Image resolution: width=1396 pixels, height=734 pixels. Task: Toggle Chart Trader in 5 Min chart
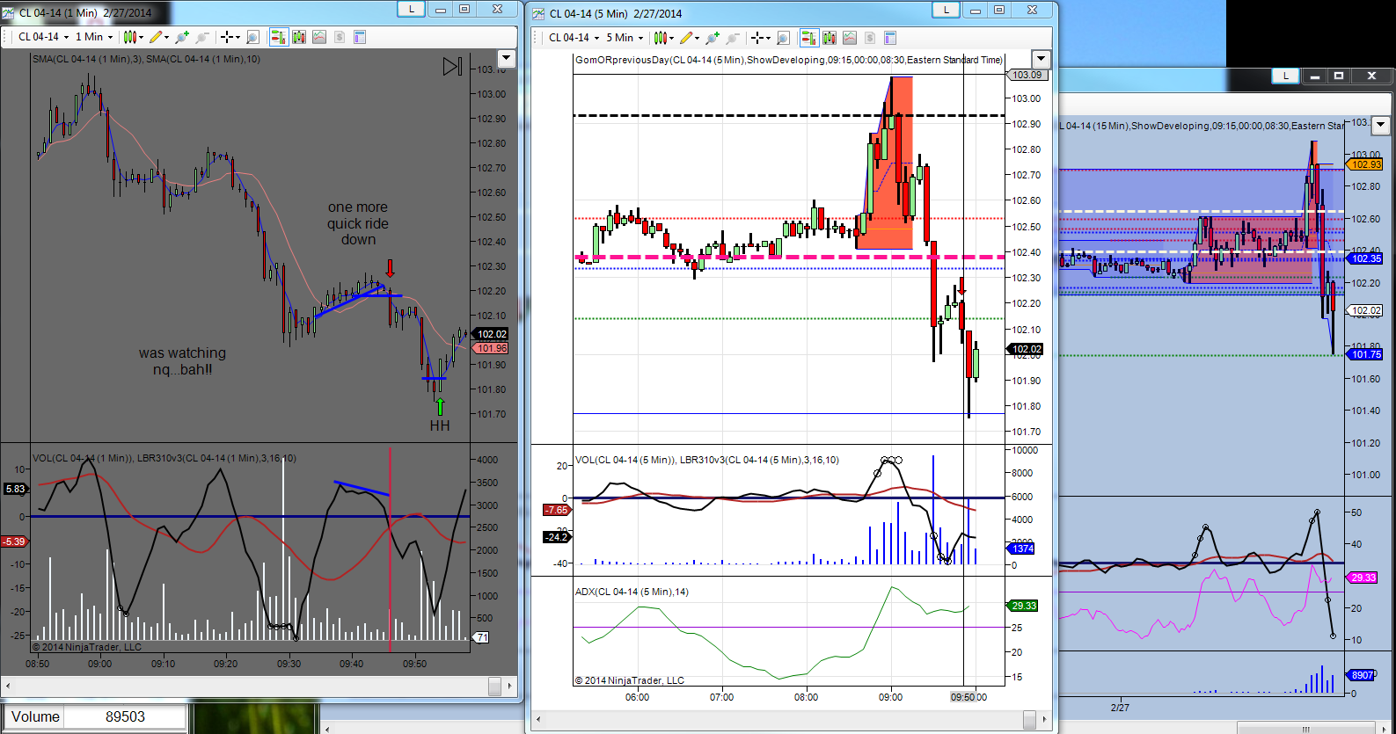(808, 38)
